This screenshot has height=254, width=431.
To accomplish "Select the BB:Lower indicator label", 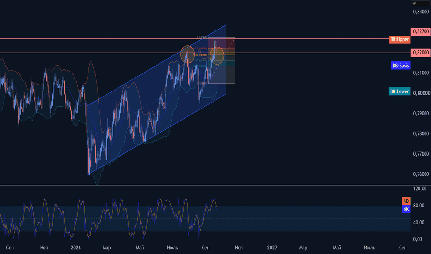I will click(x=400, y=91).
